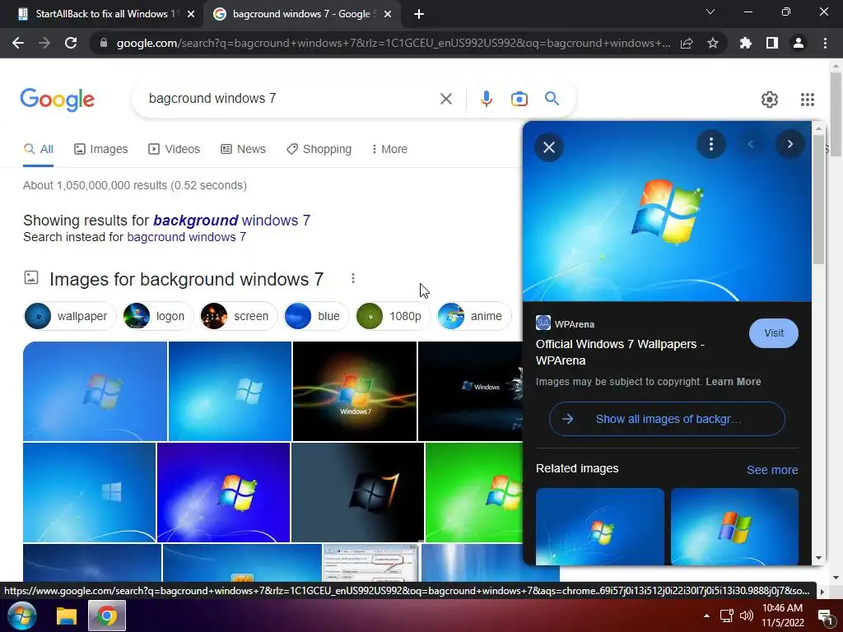Open Windows Start menu orb
This screenshot has height=632, width=843.
(x=22, y=616)
